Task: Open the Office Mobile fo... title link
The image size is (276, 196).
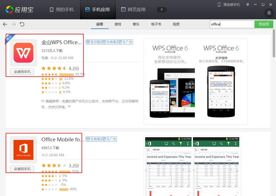Action: point(62,139)
